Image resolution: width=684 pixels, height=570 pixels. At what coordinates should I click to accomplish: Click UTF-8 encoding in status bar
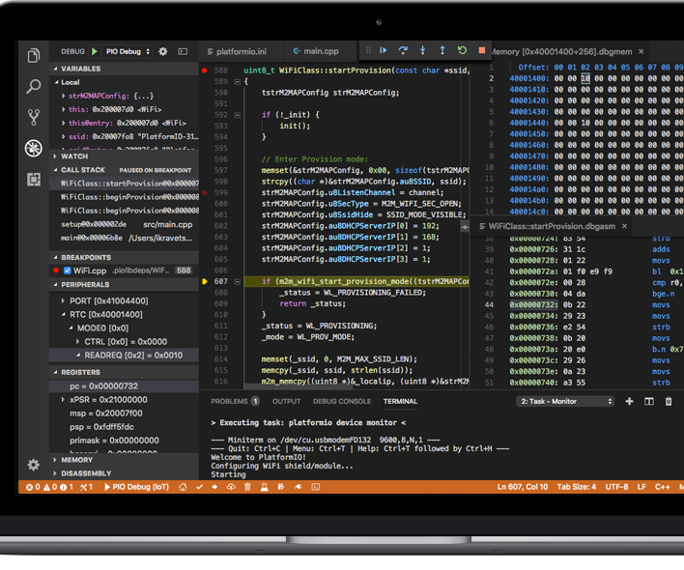tap(616, 487)
